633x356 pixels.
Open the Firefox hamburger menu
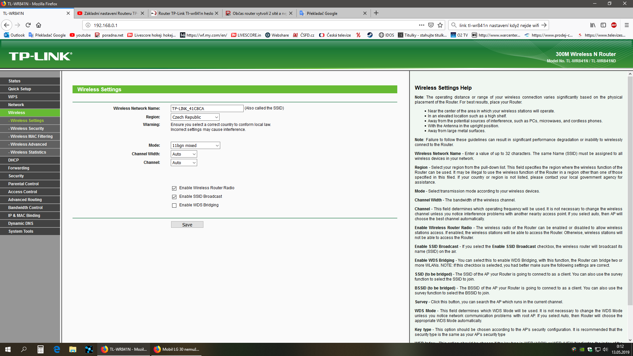point(626,25)
